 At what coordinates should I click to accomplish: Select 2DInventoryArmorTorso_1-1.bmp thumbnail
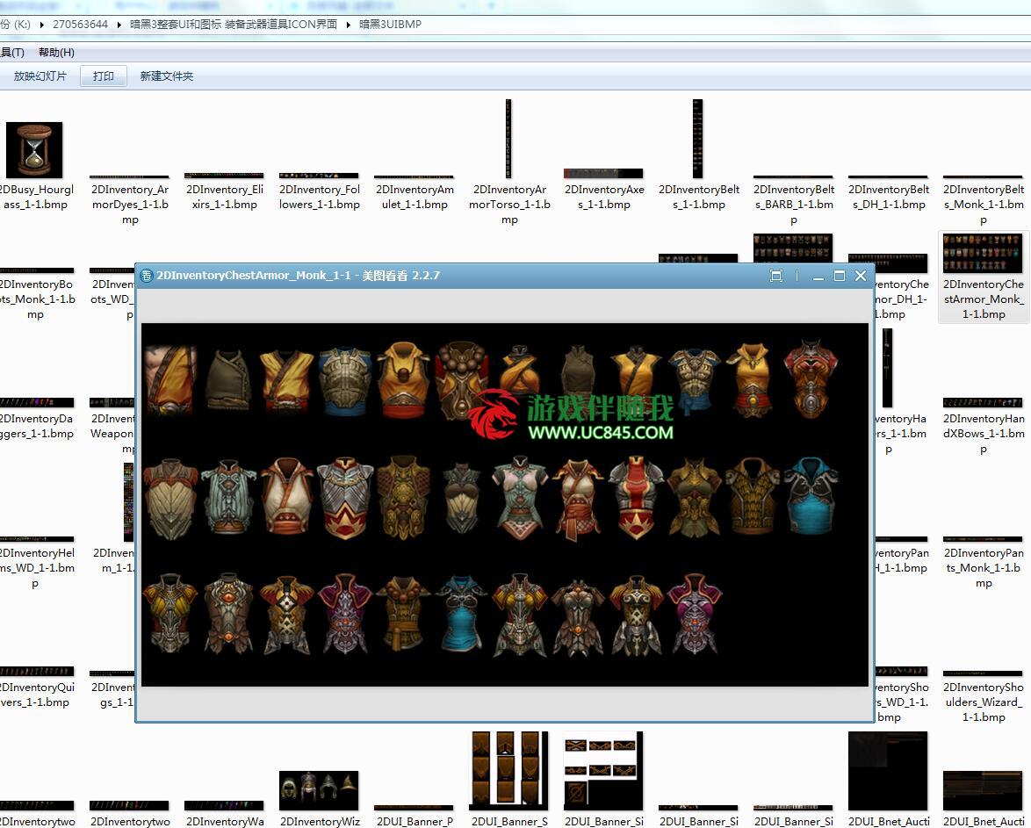[508, 138]
